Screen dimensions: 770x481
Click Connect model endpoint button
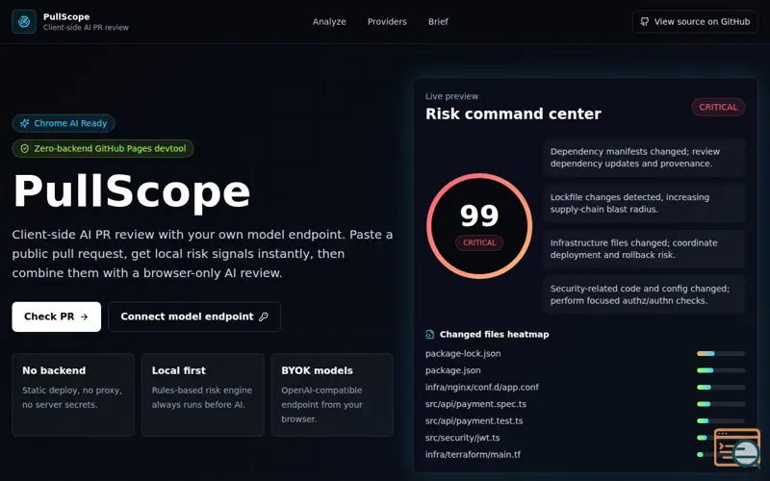point(194,316)
